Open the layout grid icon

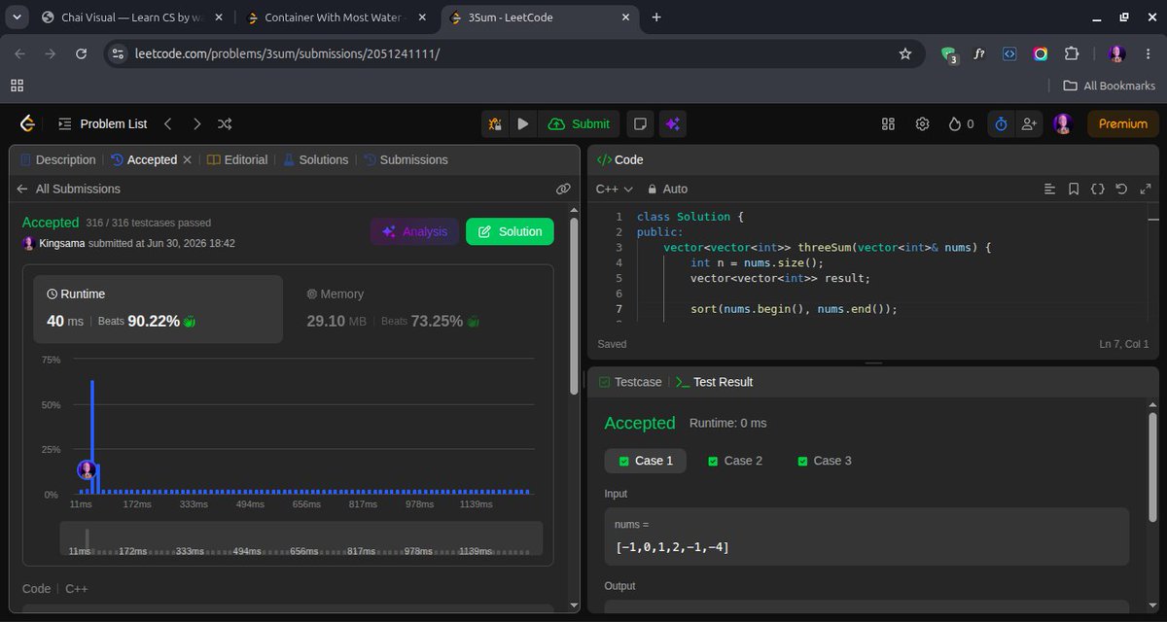[x=888, y=123]
